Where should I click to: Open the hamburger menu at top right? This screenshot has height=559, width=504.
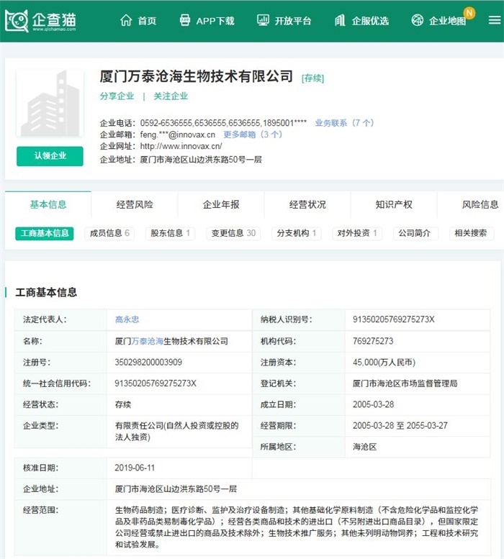click(x=494, y=20)
